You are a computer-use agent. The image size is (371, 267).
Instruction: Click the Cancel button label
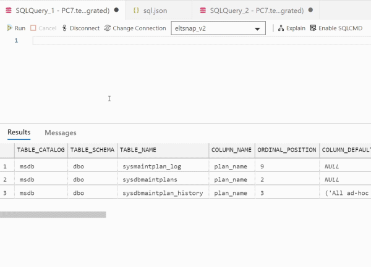[48, 28]
